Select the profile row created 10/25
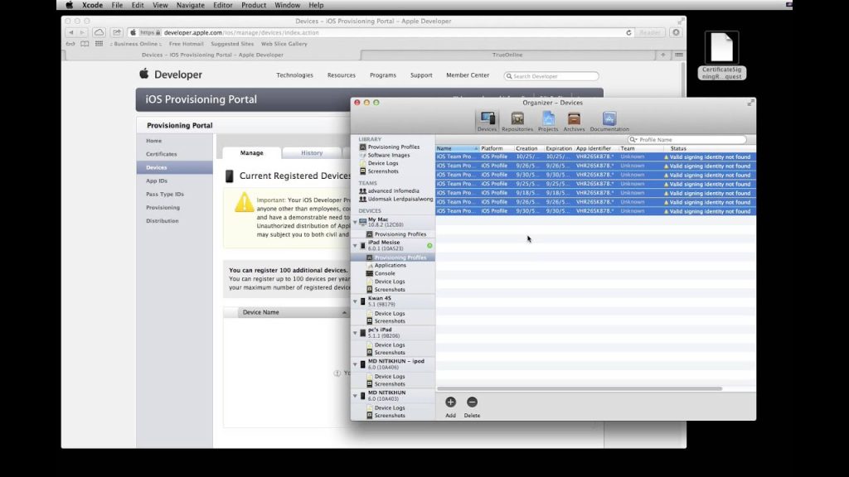This screenshot has height=477, width=849. tap(595, 157)
